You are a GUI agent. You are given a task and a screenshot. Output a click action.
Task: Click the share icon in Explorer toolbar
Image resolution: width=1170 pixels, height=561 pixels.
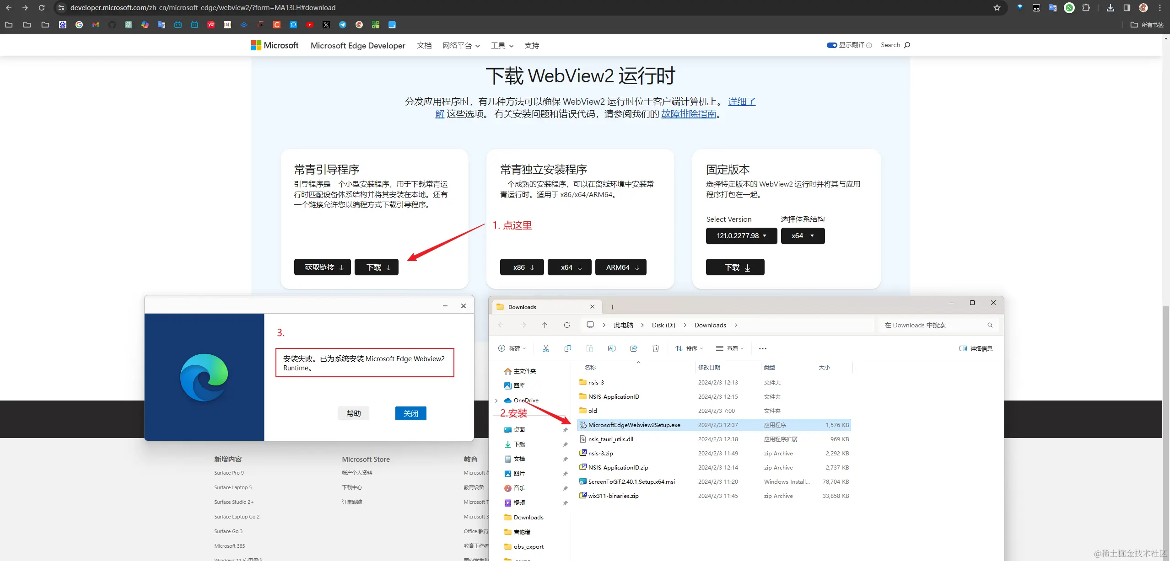[x=633, y=348]
